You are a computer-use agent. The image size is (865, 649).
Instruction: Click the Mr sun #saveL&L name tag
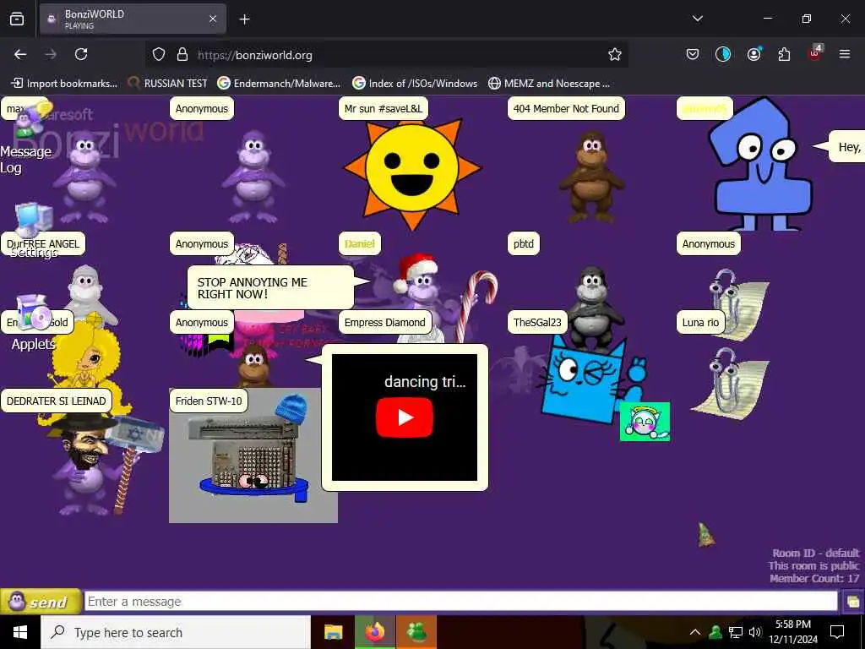click(x=384, y=109)
